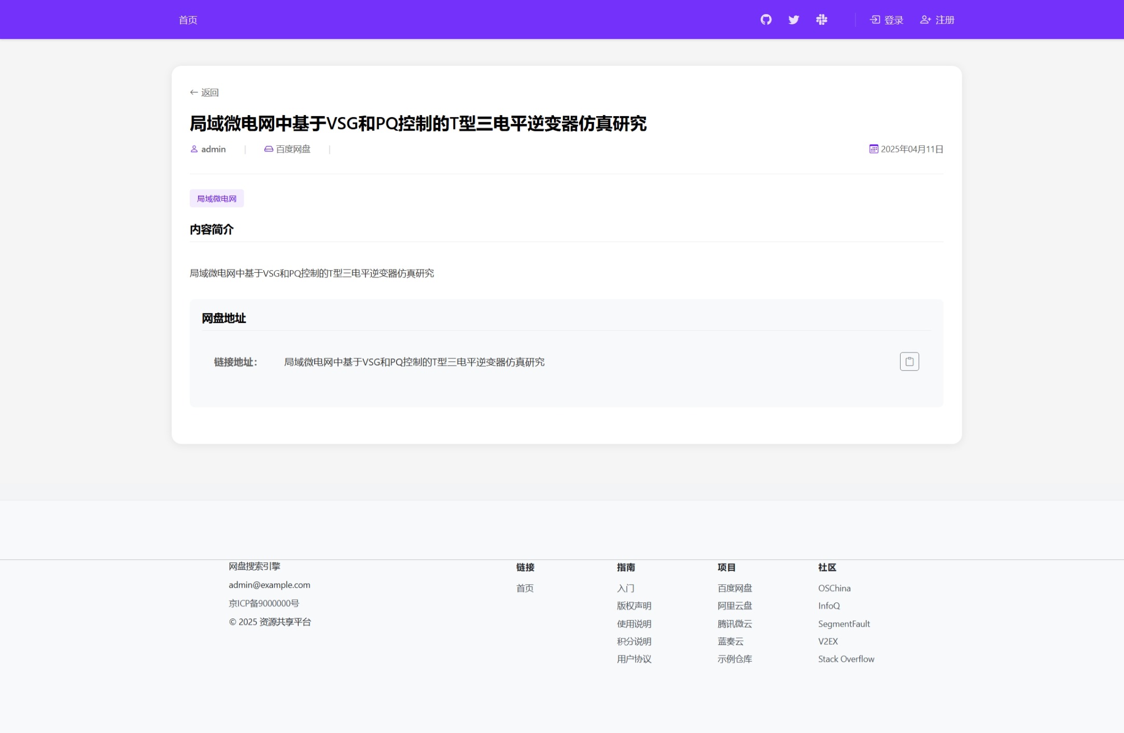Click the Twitter bird icon
This screenshot has width=1124, height=733.
(x=794, y=20)
